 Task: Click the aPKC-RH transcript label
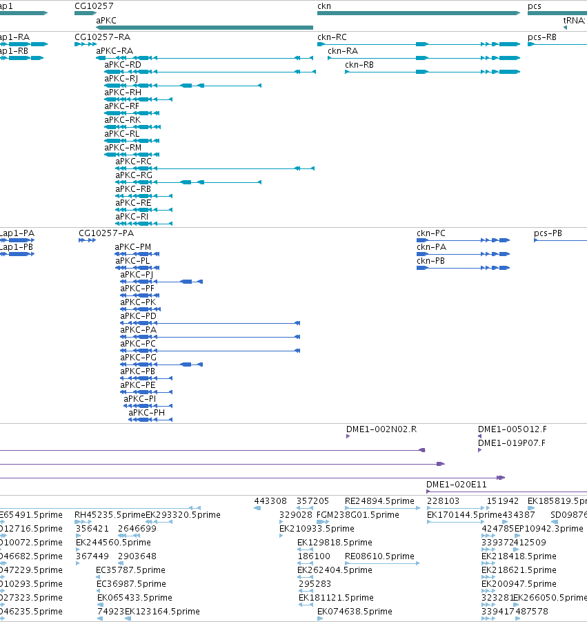123,92
